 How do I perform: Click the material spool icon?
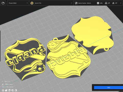pyautogui.click(x=32, y=3)
